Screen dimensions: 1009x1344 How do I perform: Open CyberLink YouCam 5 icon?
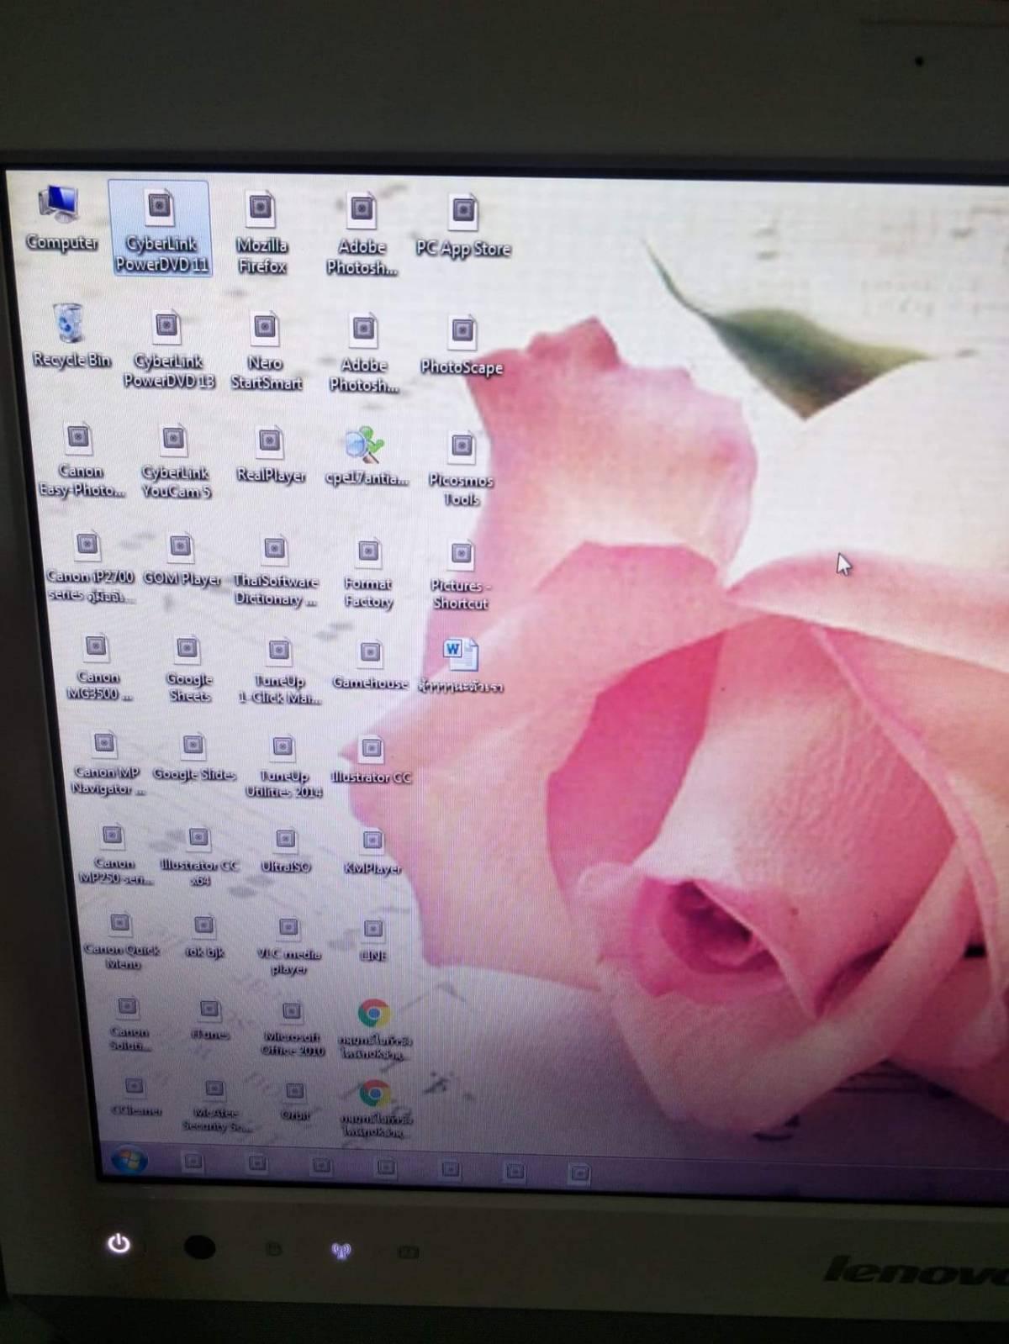tap(175, 462)
